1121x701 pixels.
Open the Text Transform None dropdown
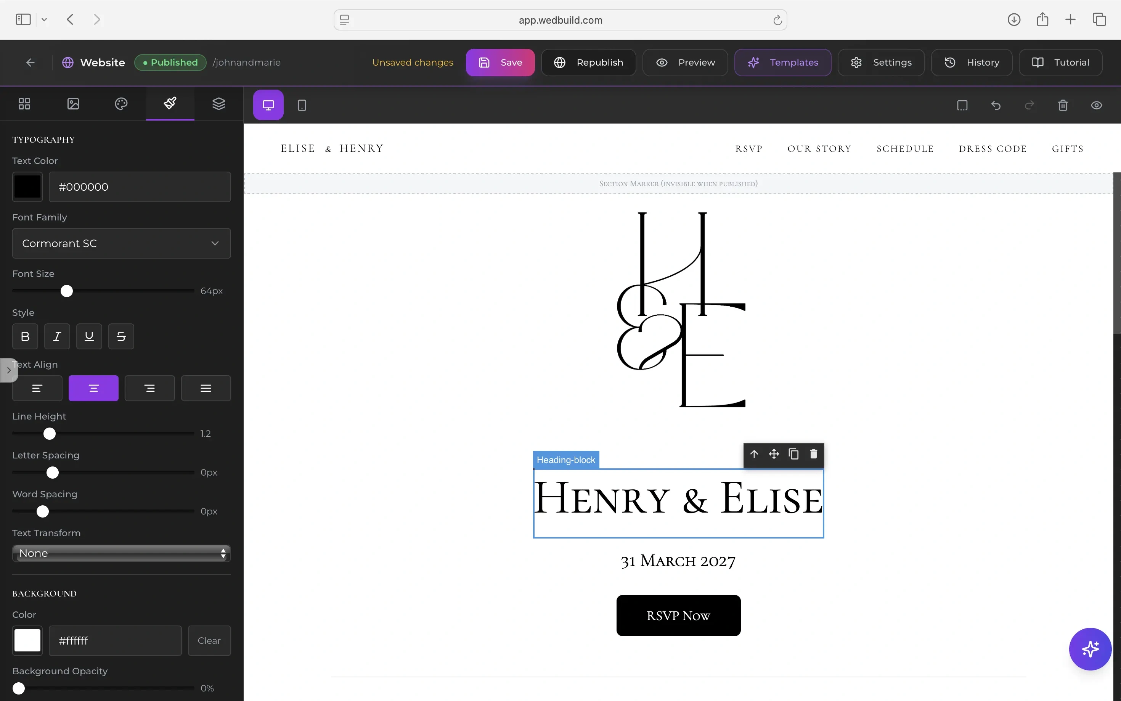(x=121, y=553)
